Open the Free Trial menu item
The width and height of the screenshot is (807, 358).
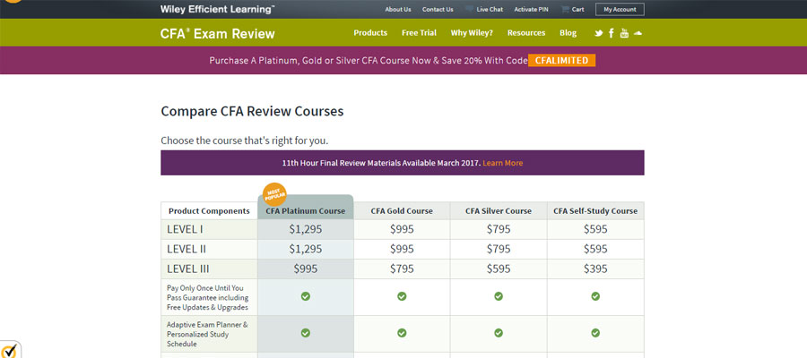click(419, 33)
